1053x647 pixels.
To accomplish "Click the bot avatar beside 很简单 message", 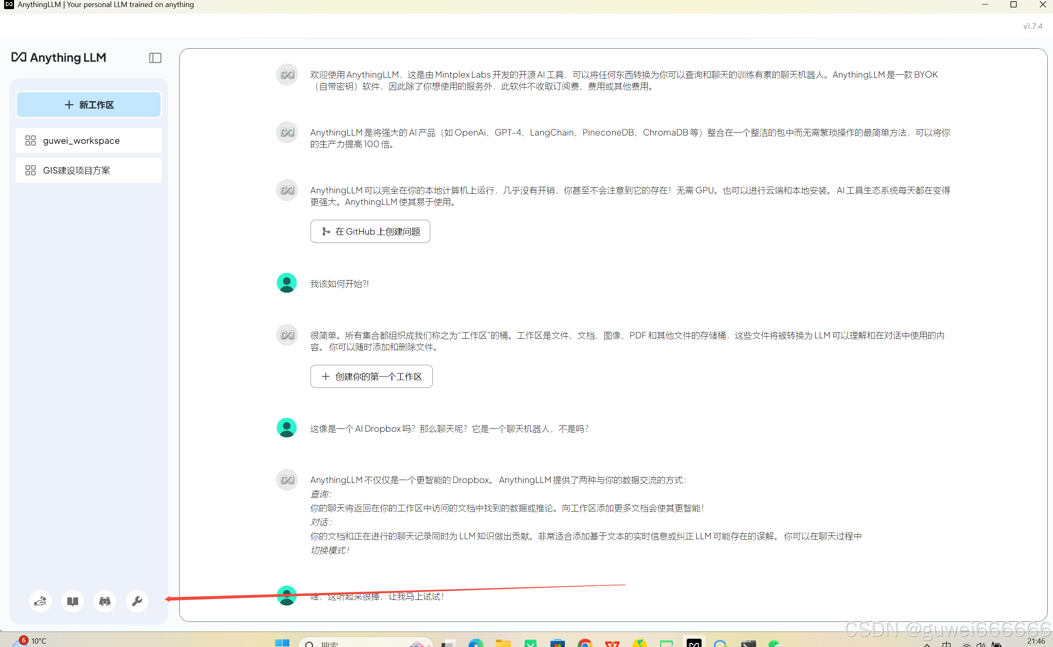I will point(287,335).
